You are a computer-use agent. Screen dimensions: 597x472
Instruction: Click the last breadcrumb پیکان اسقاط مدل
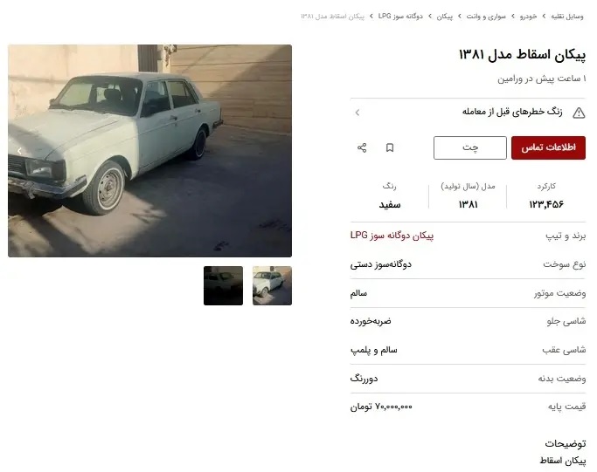[332, 17]
